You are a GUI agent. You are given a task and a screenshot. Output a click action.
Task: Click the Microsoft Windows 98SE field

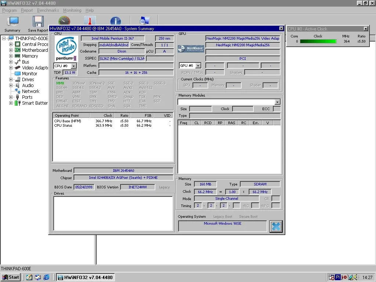coord(223,226)
